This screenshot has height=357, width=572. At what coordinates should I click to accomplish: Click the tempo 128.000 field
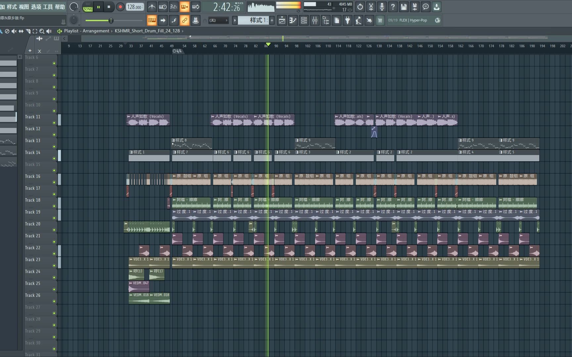(x=135, y=7)
